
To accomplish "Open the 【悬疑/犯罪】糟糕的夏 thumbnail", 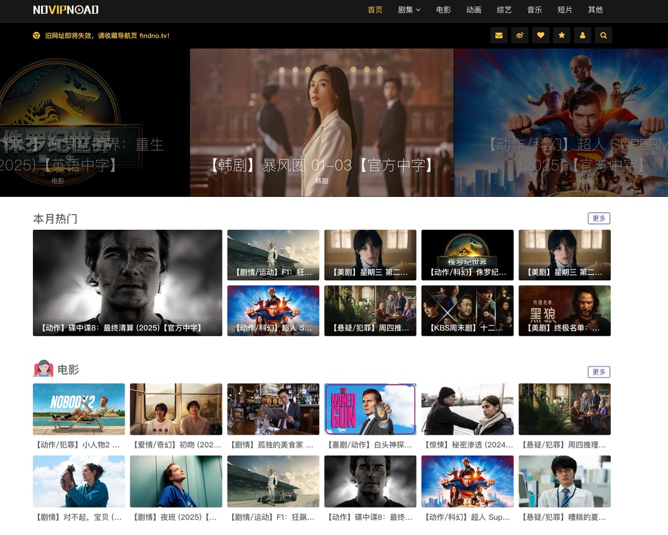I will point(564,482).
